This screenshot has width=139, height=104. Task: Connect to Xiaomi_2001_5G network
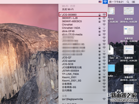click(x=83, y=81)
